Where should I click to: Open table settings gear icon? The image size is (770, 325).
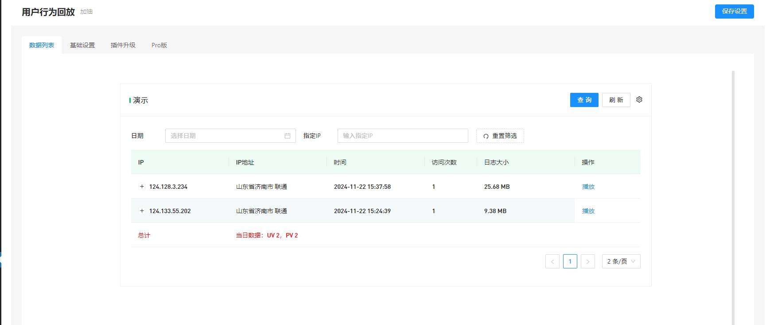[x=639, y=100]
